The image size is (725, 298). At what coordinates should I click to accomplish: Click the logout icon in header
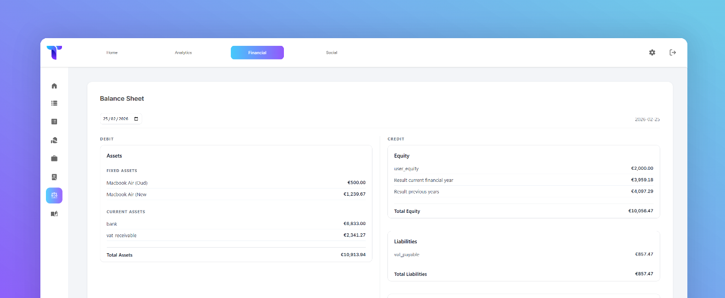(673, 53)
